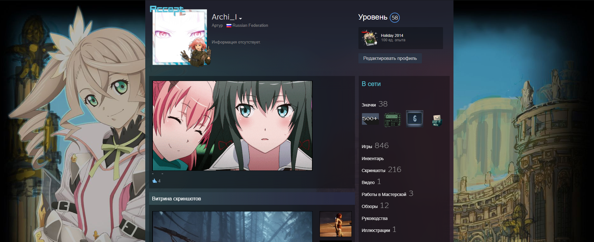Open the Видео videos link
This screenshot has height=242, width=594.
[x=371, y=182]
